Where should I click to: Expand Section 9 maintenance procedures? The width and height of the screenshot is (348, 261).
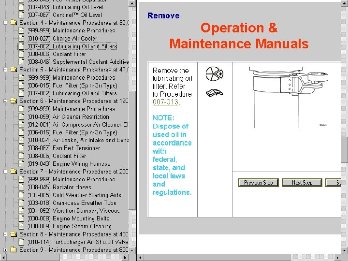[x=5, y=250]
